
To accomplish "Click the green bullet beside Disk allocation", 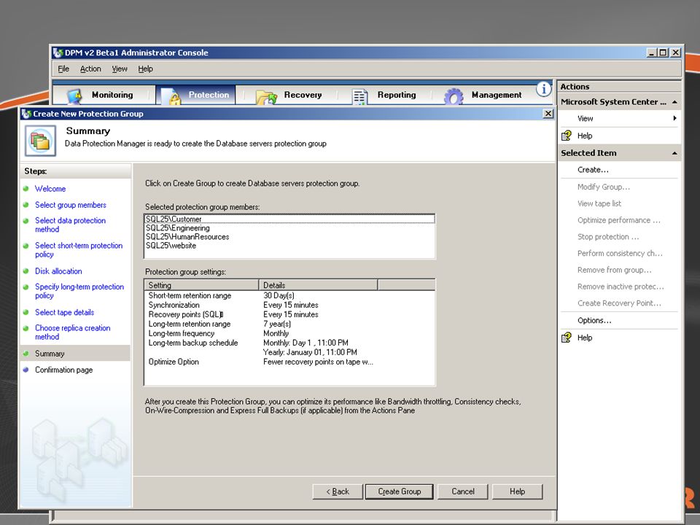I will (26, 271).
